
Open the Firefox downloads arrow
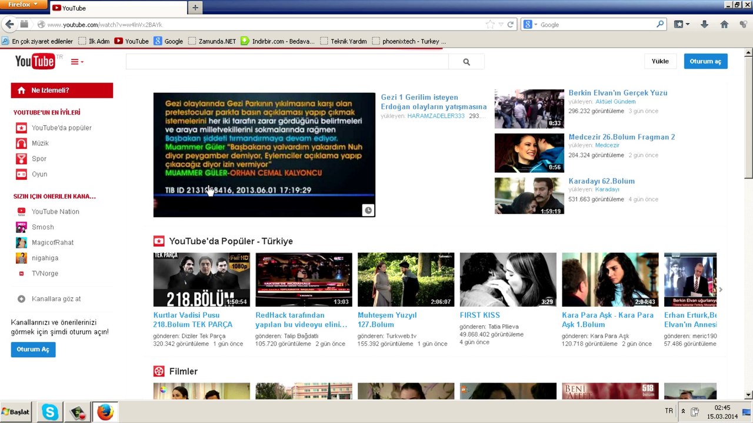click(704, 25)
